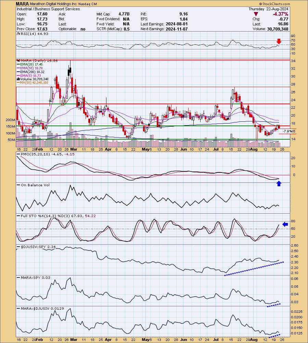Click the 2.60 axis label on the $DJUSIV:SPY panel
The height and width of the screenshot is (343, 308).
coord(294,246)
